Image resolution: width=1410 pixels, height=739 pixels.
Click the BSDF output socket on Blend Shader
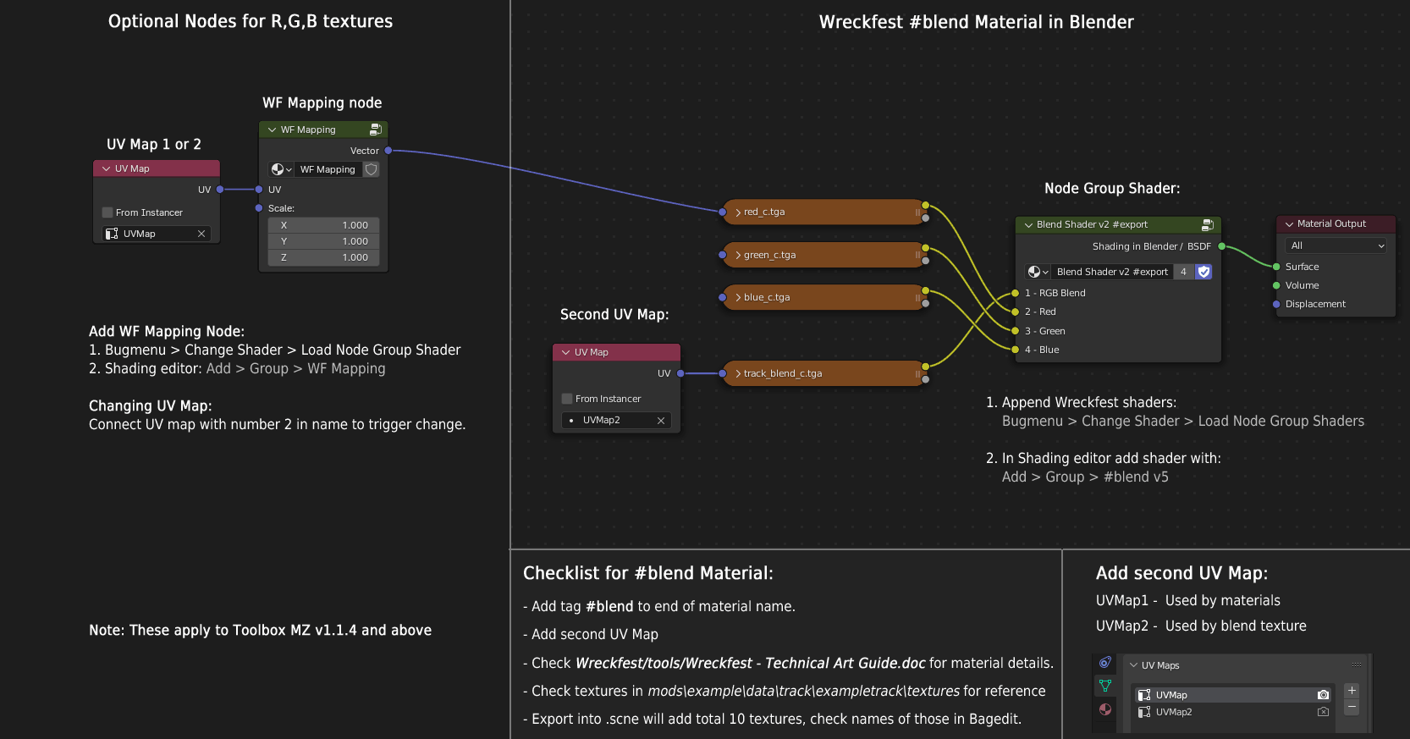[1221, 246]
